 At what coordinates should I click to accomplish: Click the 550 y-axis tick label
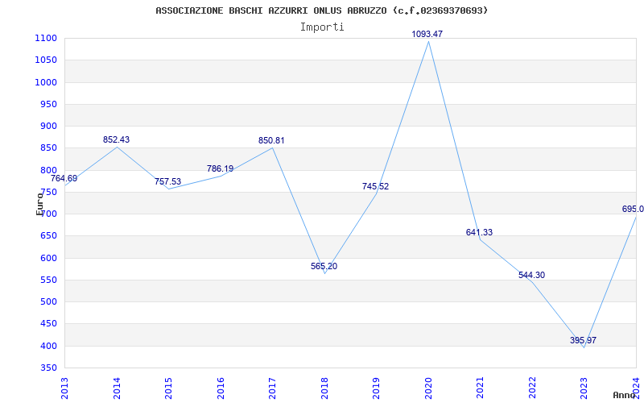click(49, 280)
